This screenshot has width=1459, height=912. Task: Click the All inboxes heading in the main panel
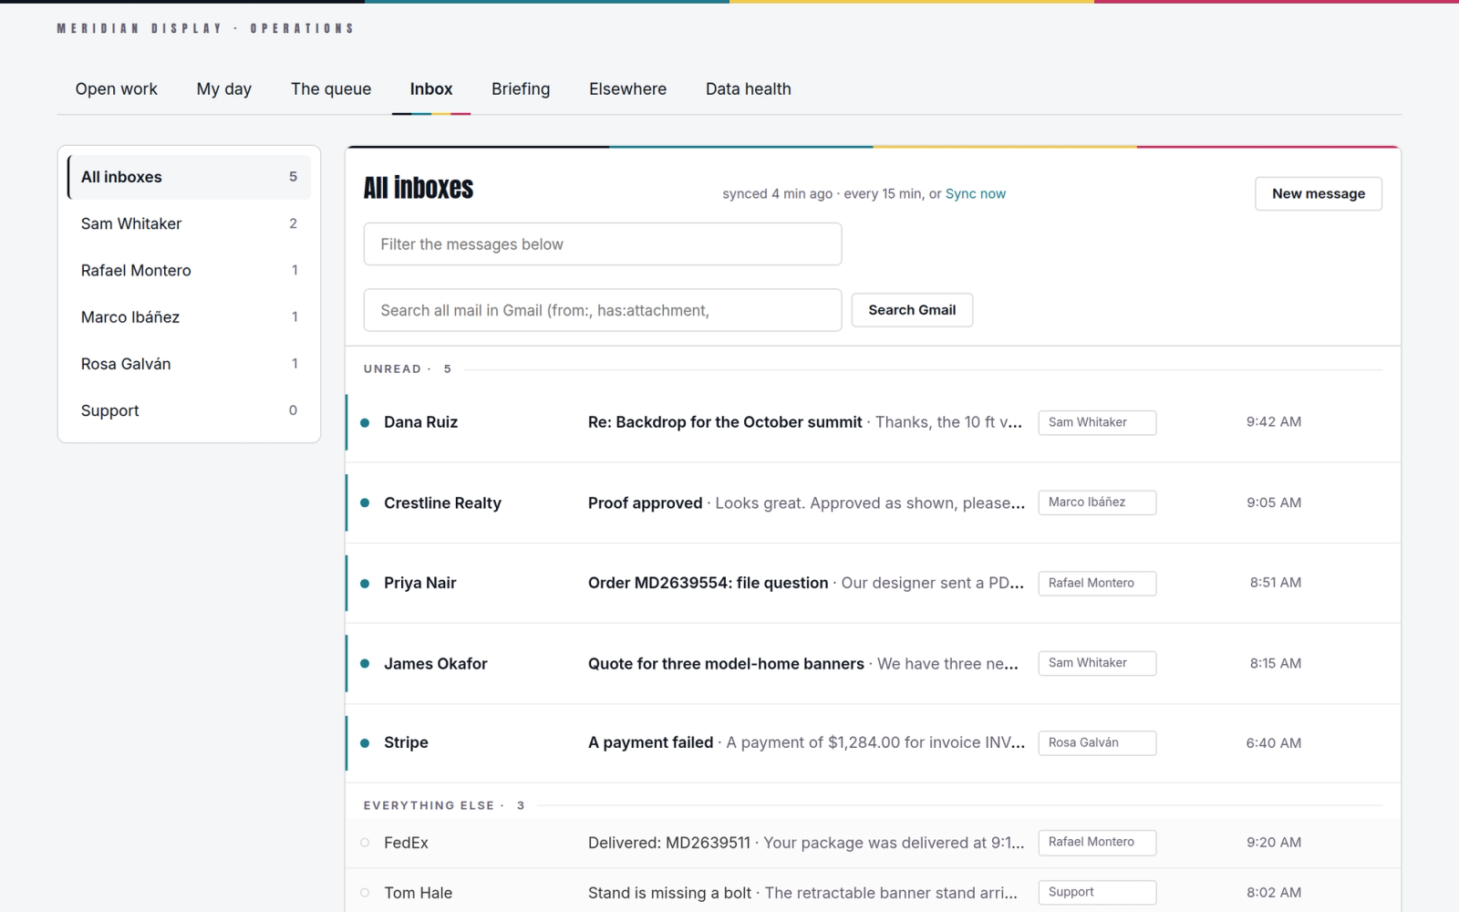(x=419, y=189)
